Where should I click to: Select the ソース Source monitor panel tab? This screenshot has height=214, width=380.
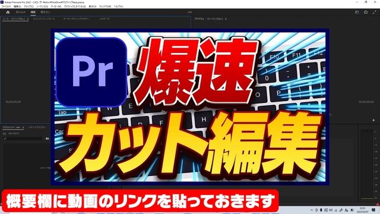[x=14, y=18]
